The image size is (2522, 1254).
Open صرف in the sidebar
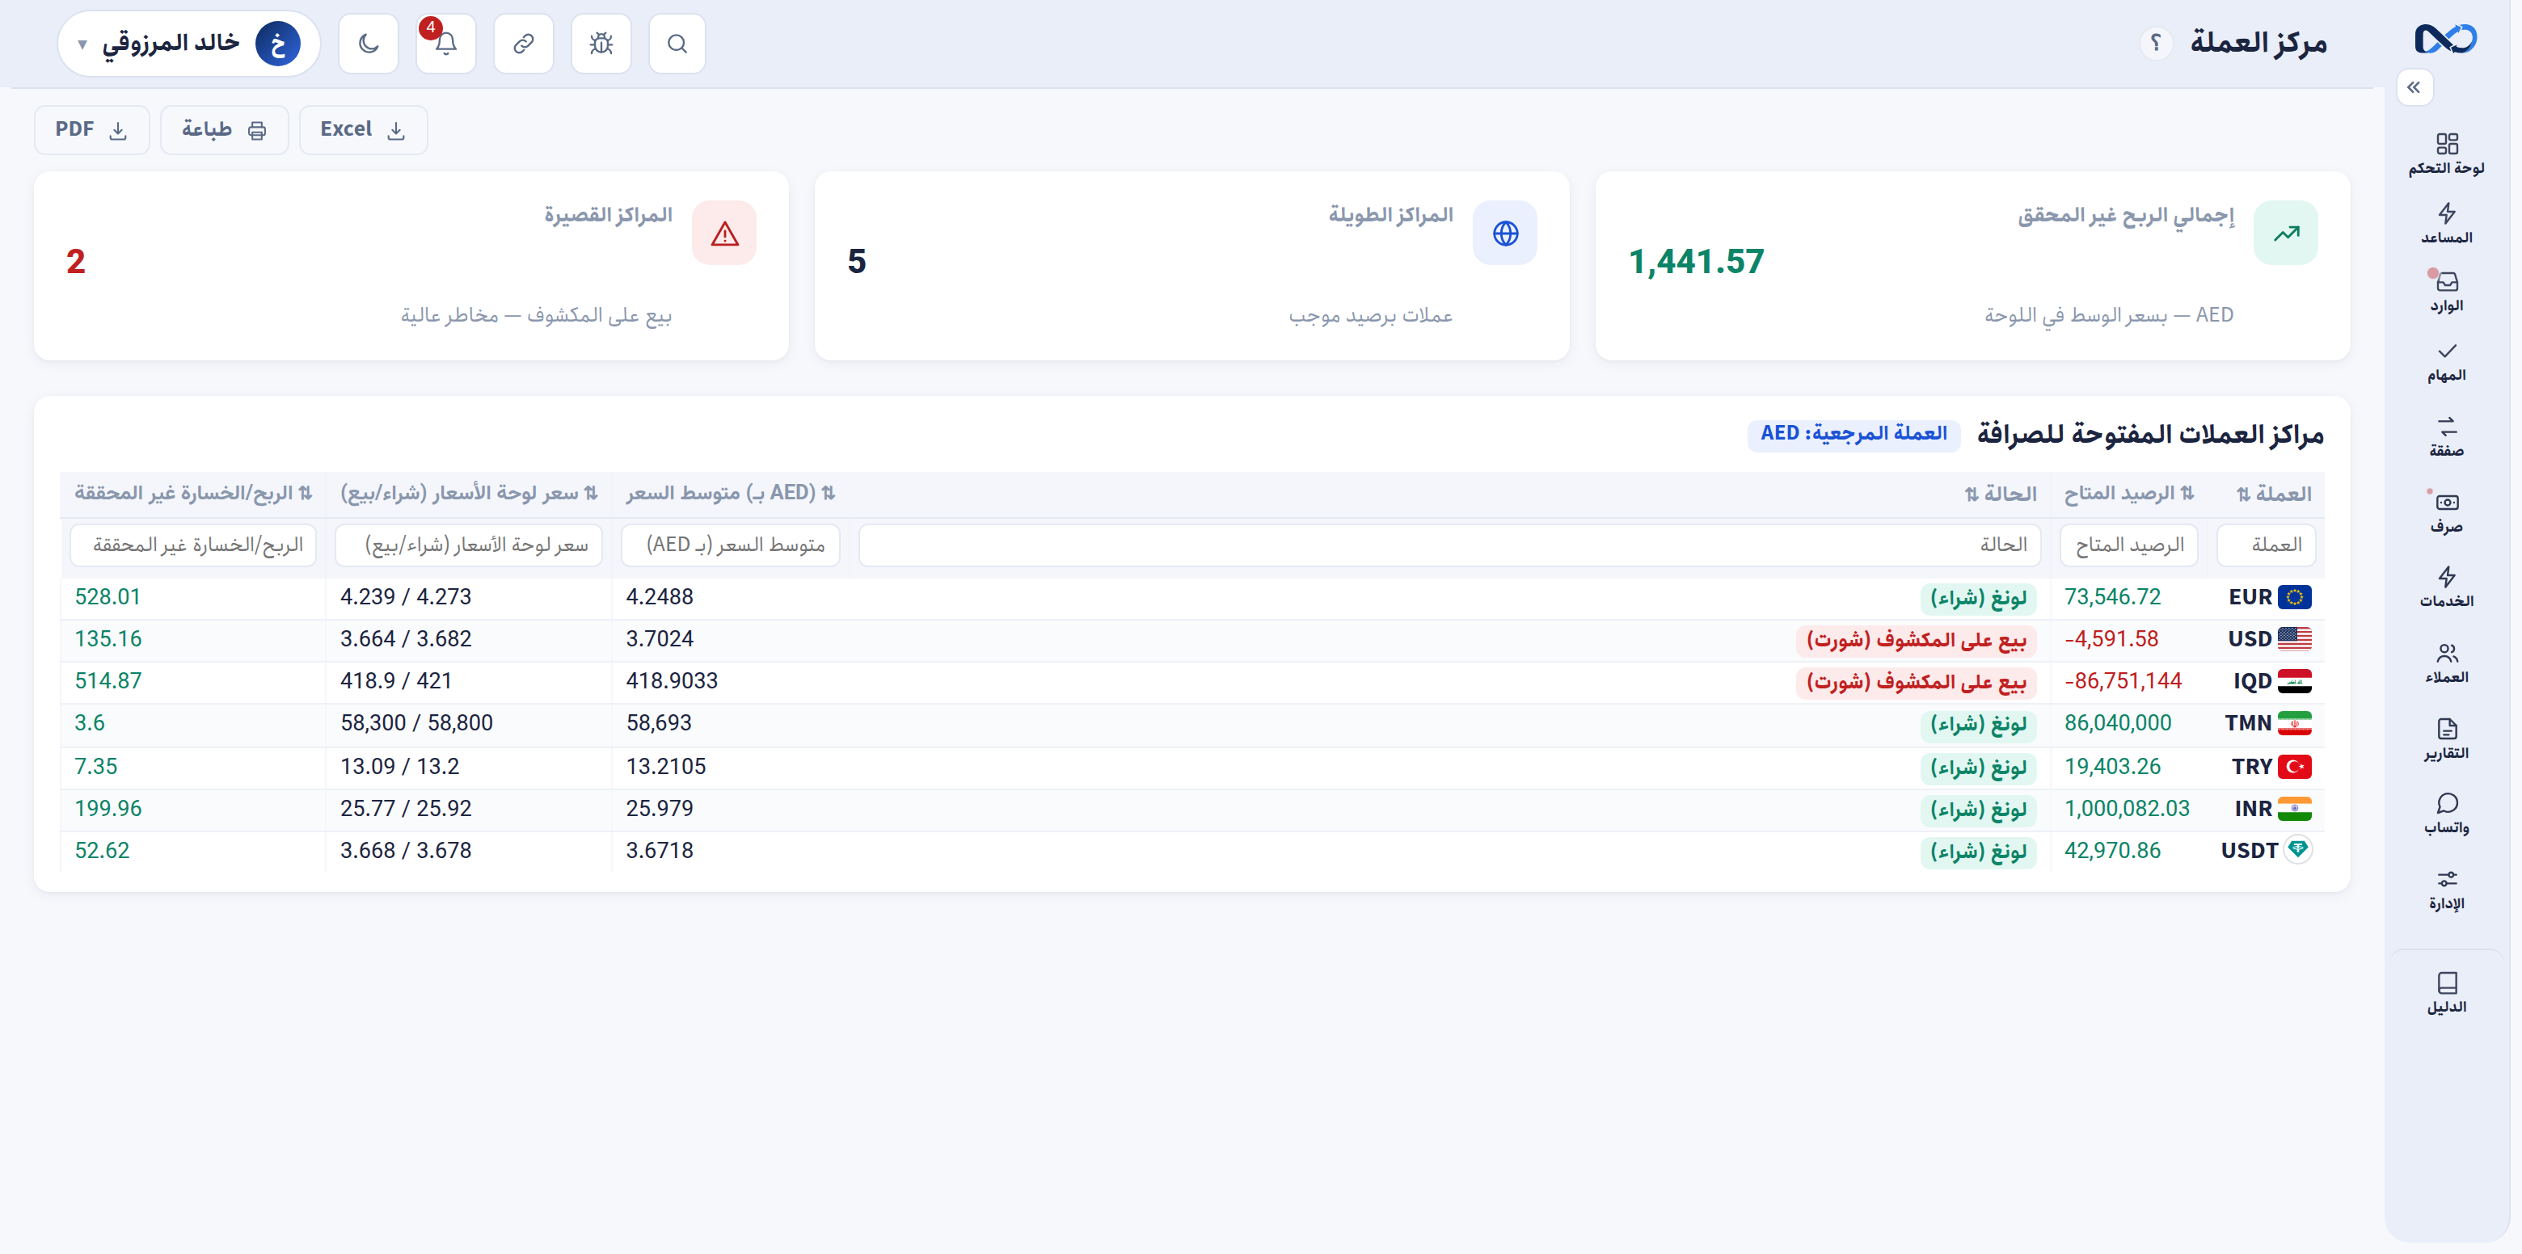click(x=2447, y=513)
